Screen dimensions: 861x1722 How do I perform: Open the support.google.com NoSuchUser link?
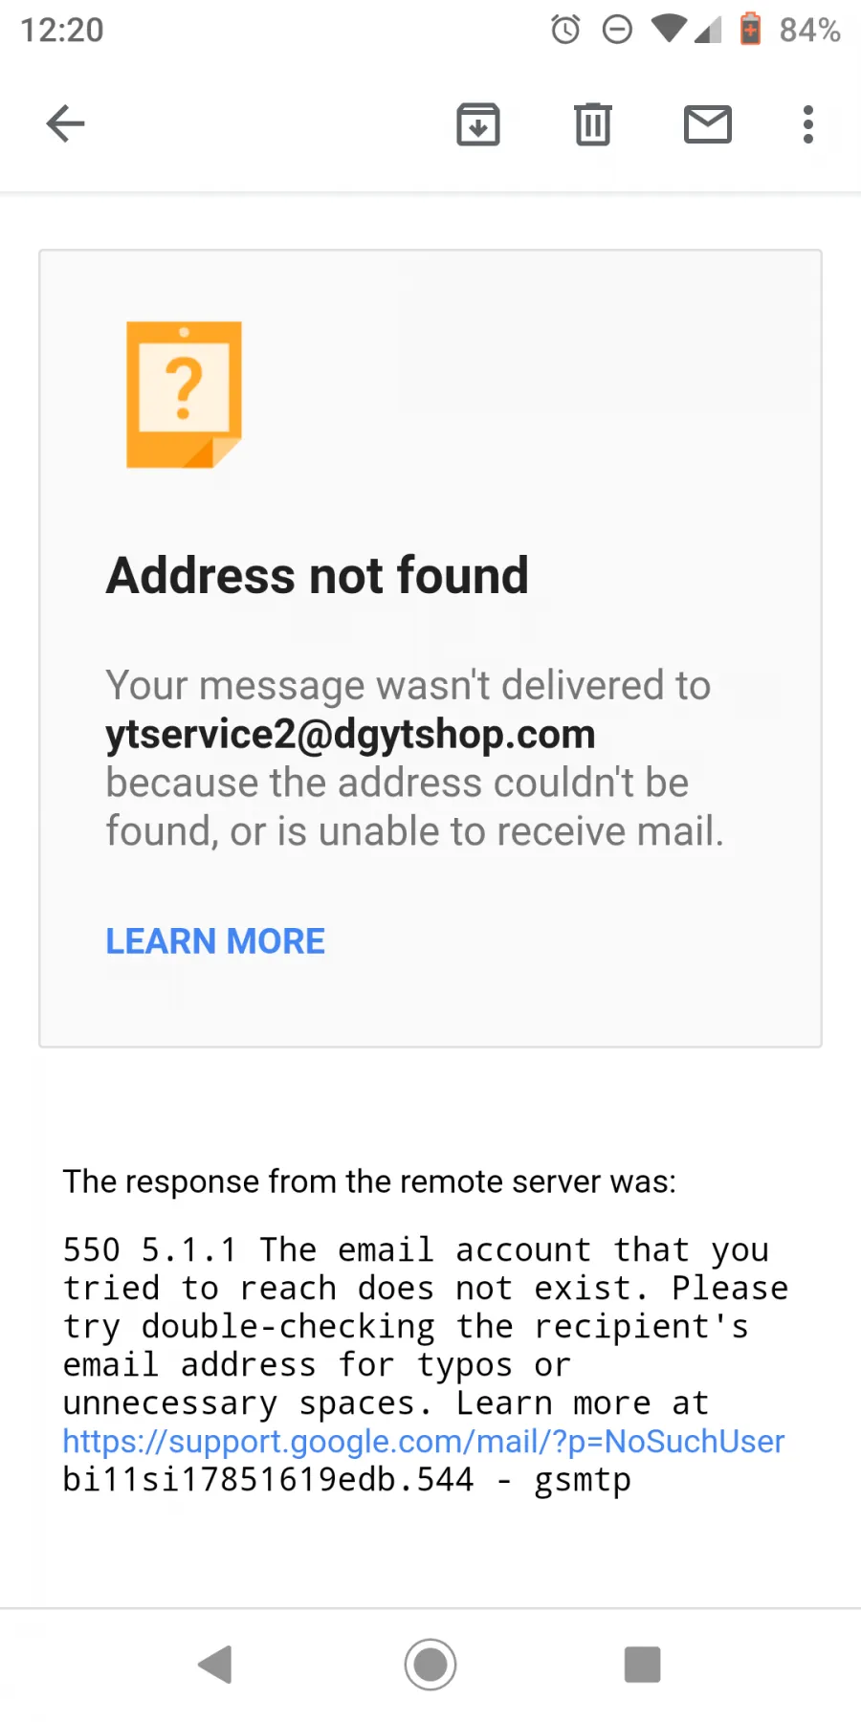tap(424, 1441)
